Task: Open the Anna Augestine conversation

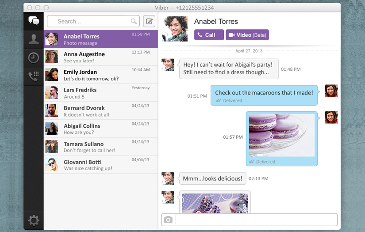Action: point(101,57)
